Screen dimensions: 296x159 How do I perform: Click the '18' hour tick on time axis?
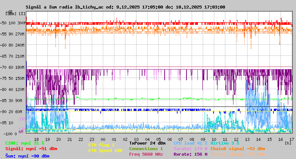point(36,139)
